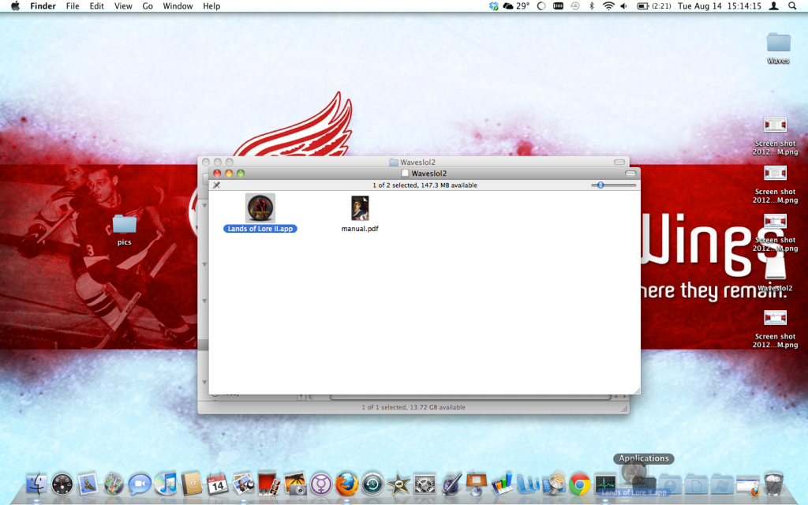808x505 pixels.
Task: Open iChat from the Dock
Action: click(140, 484)
